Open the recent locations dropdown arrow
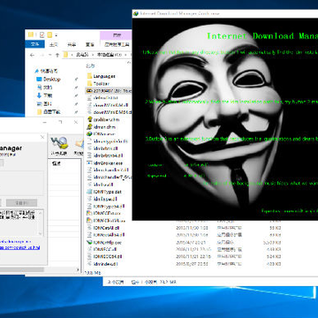The image size is (318, 318). pos(49,55)
